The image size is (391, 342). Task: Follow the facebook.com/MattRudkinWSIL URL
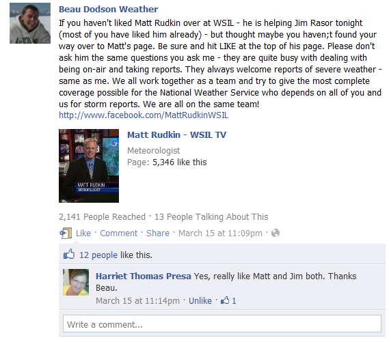coord(144,115)
